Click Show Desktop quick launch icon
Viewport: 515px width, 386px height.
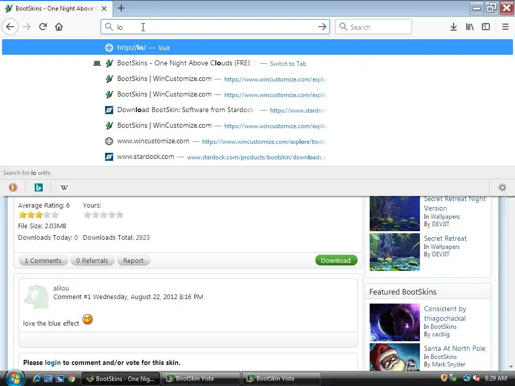(48, 378)
